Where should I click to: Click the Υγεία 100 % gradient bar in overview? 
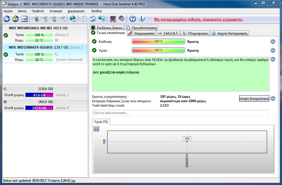coord(158,50)
